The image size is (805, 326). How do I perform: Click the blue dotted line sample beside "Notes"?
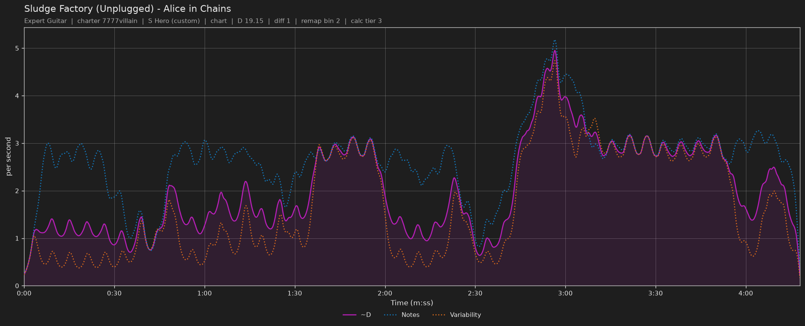pyautogui.click(x=391, y=315)
